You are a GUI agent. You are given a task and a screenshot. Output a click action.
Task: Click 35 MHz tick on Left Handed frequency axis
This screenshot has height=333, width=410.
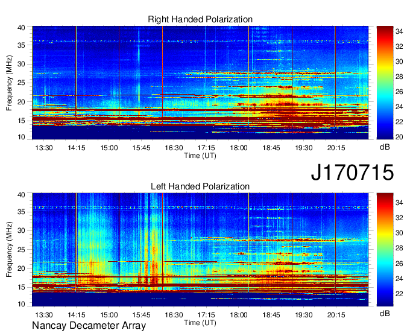tap(21, 212)
